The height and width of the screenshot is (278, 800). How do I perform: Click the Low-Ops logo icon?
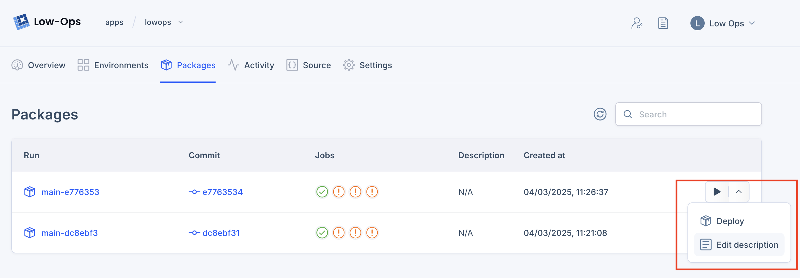coord(21,22)
